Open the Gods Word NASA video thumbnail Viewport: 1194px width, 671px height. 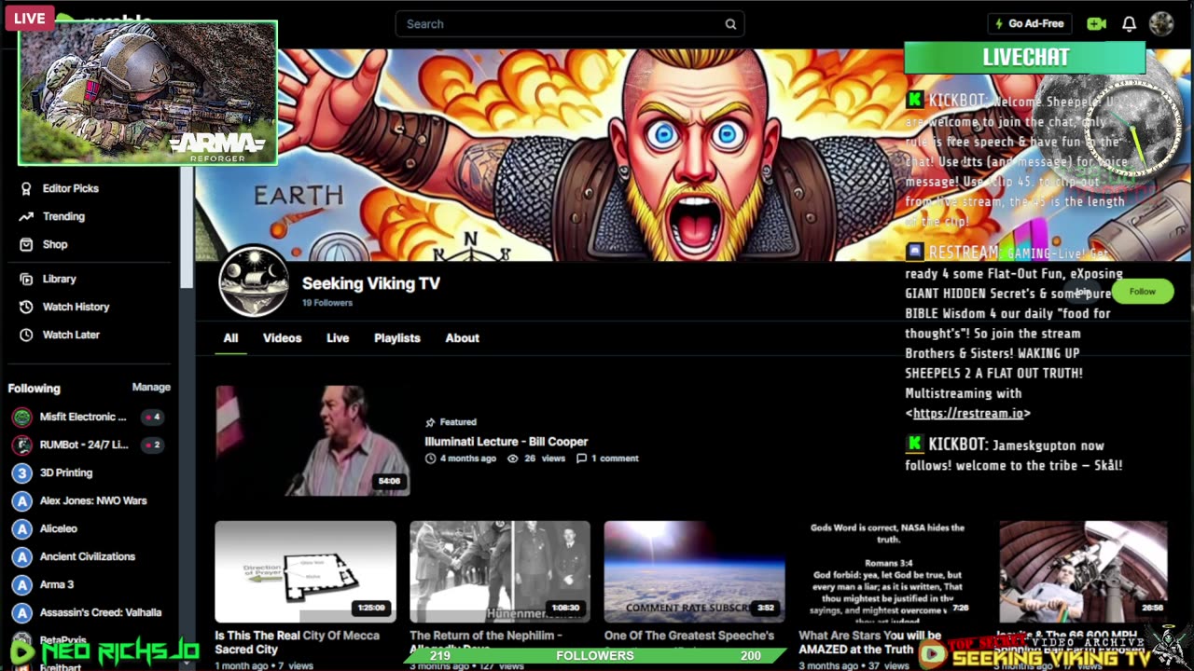pyautogui.click(x=888, y=571)
